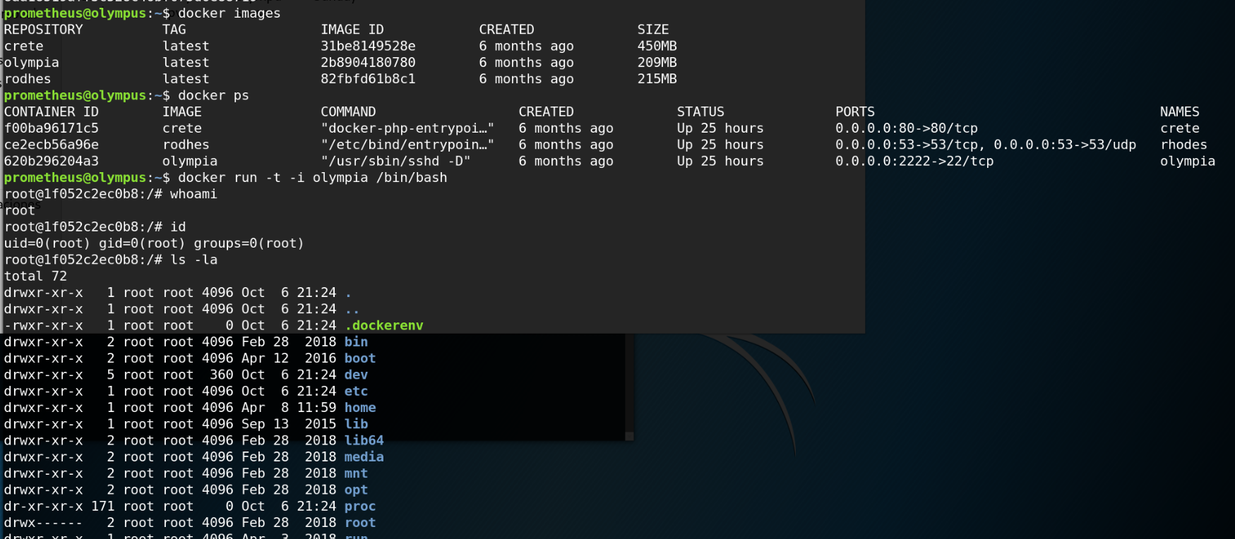Click the 450MB size value
Viewport: 1235px width, 539px height.
tap(657, 46)
